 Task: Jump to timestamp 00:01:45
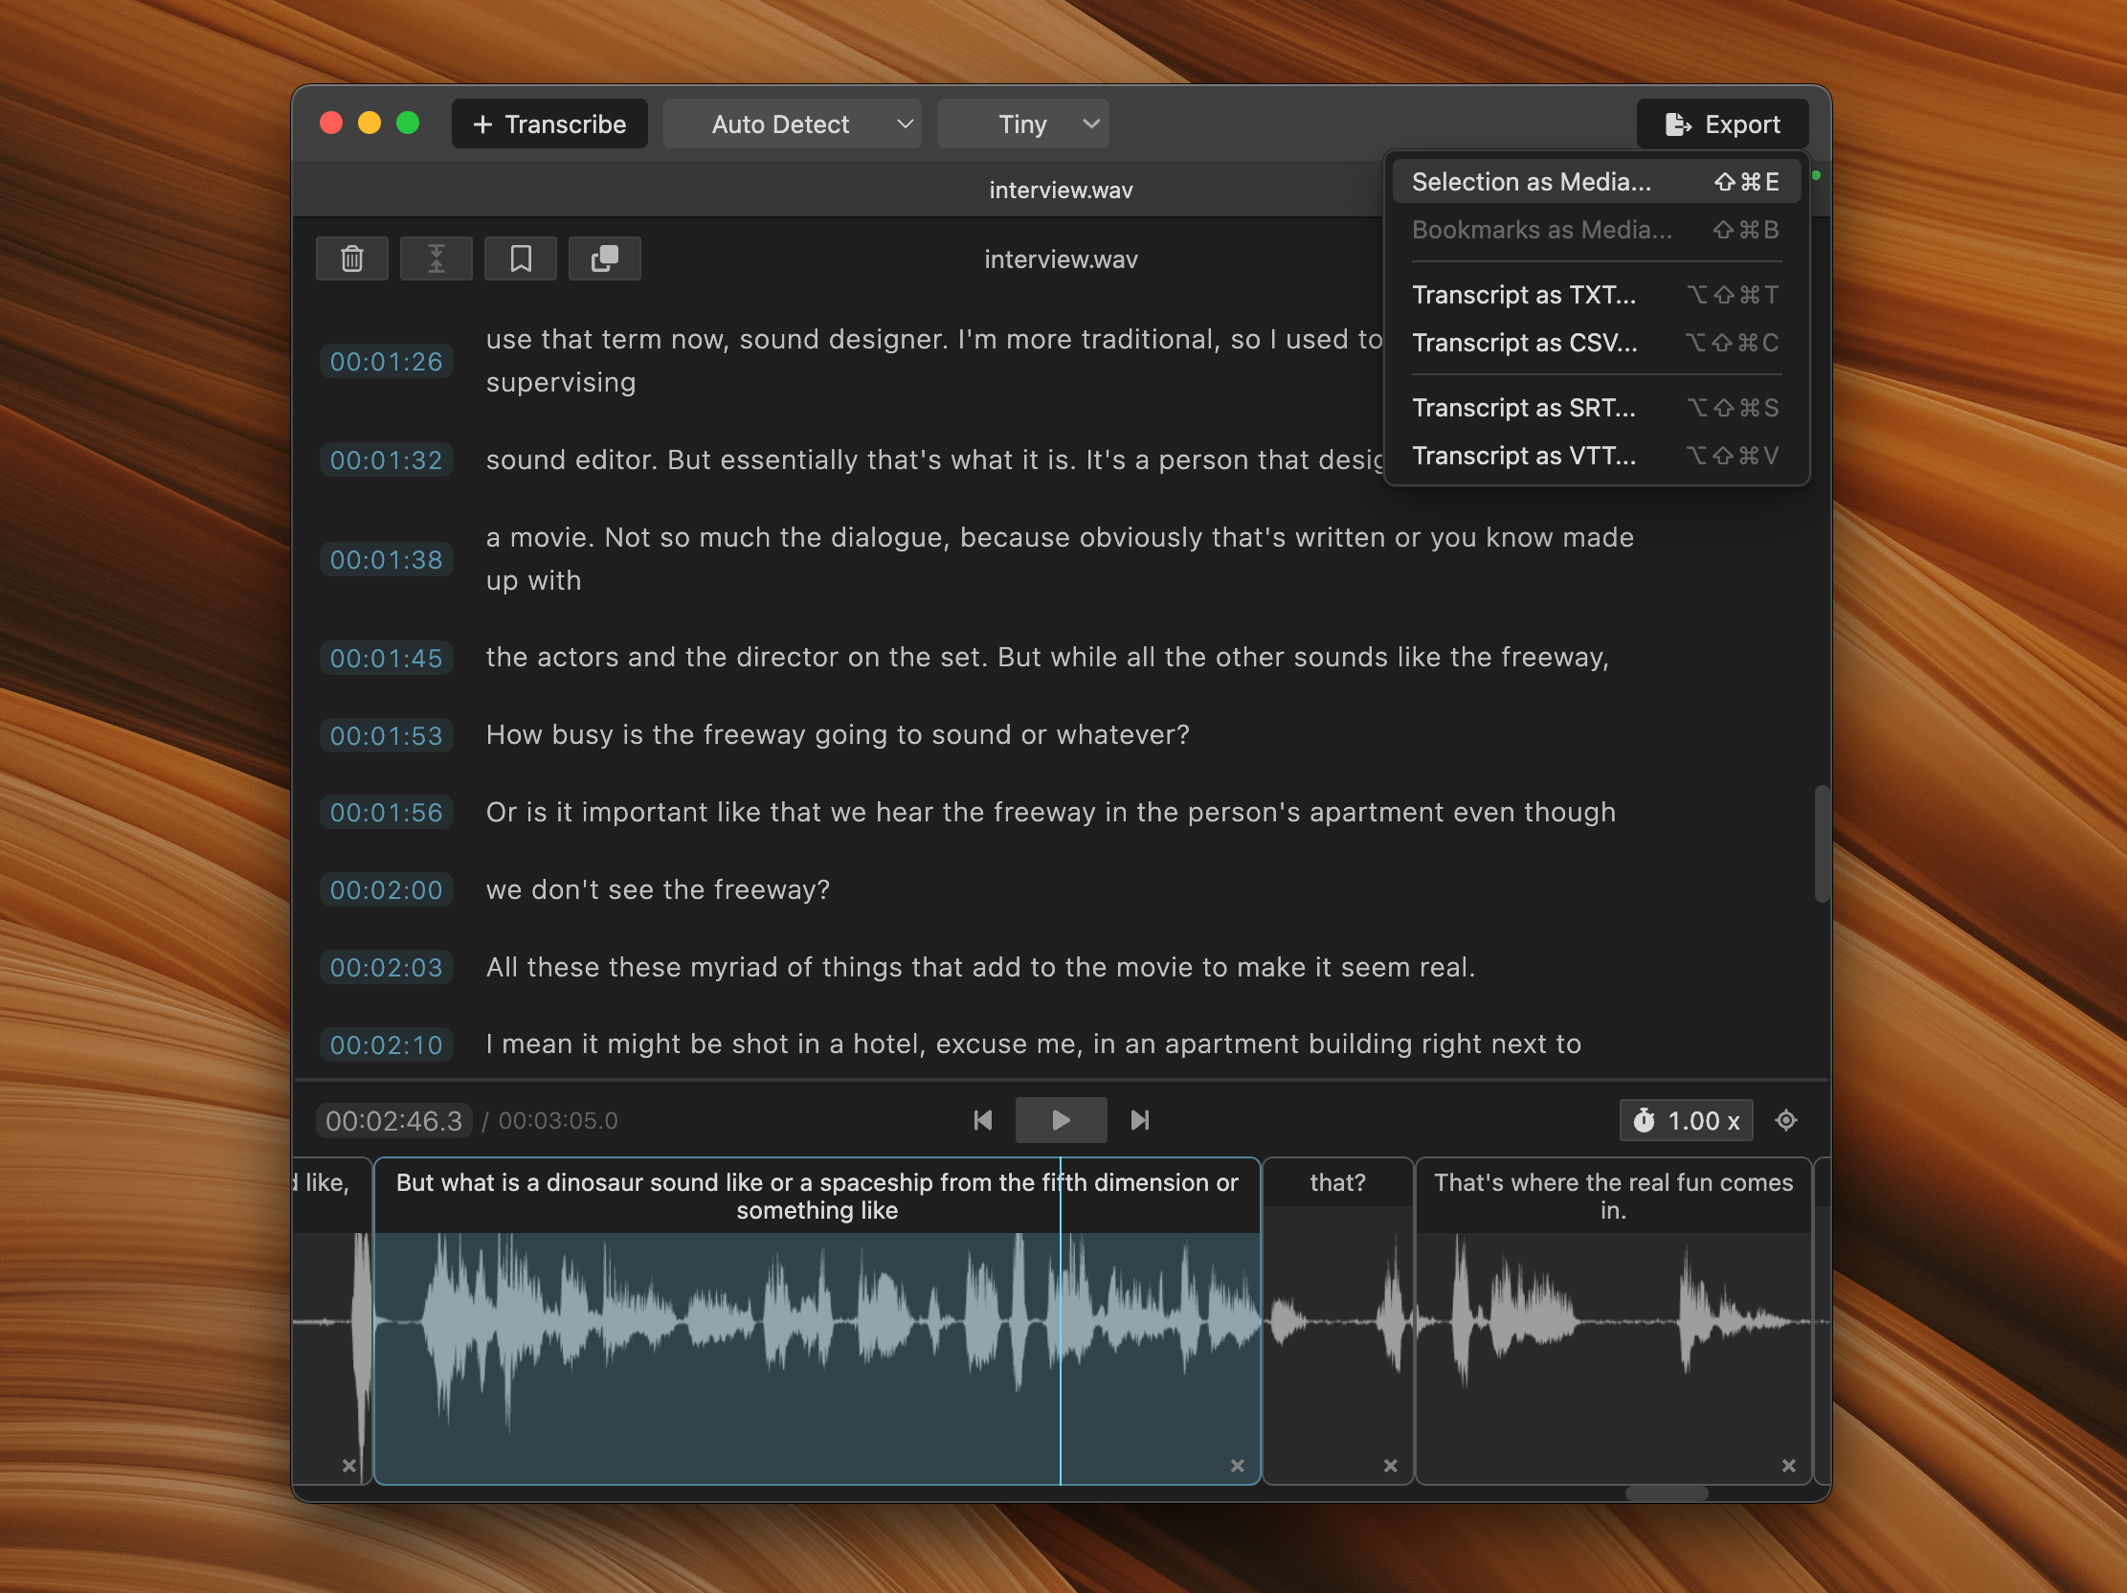[x=387, y=659]
